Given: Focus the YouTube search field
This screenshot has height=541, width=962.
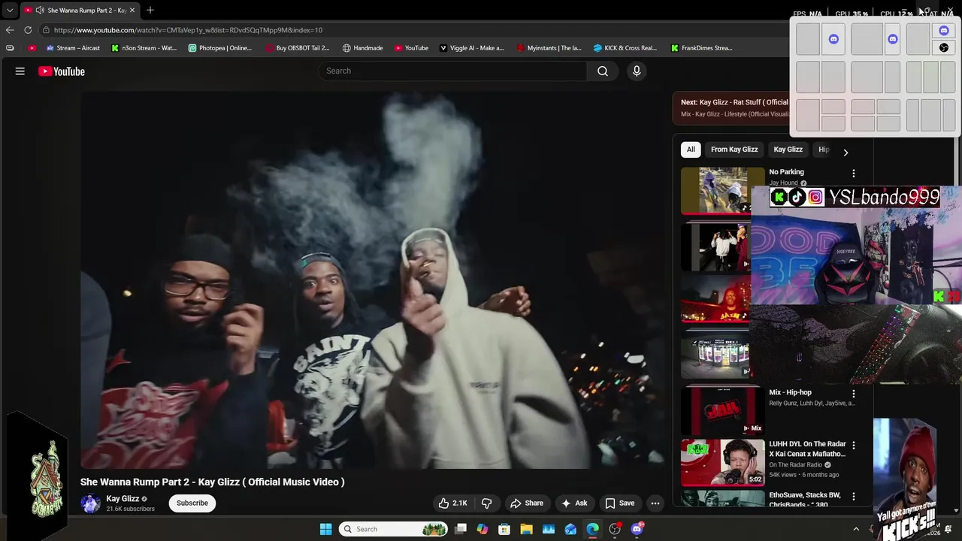Looking at the screenshot, I should [452, 71].
